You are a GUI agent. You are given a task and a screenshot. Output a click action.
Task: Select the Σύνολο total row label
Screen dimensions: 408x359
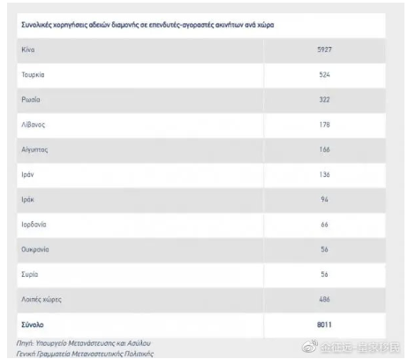(x=33, y=325)
